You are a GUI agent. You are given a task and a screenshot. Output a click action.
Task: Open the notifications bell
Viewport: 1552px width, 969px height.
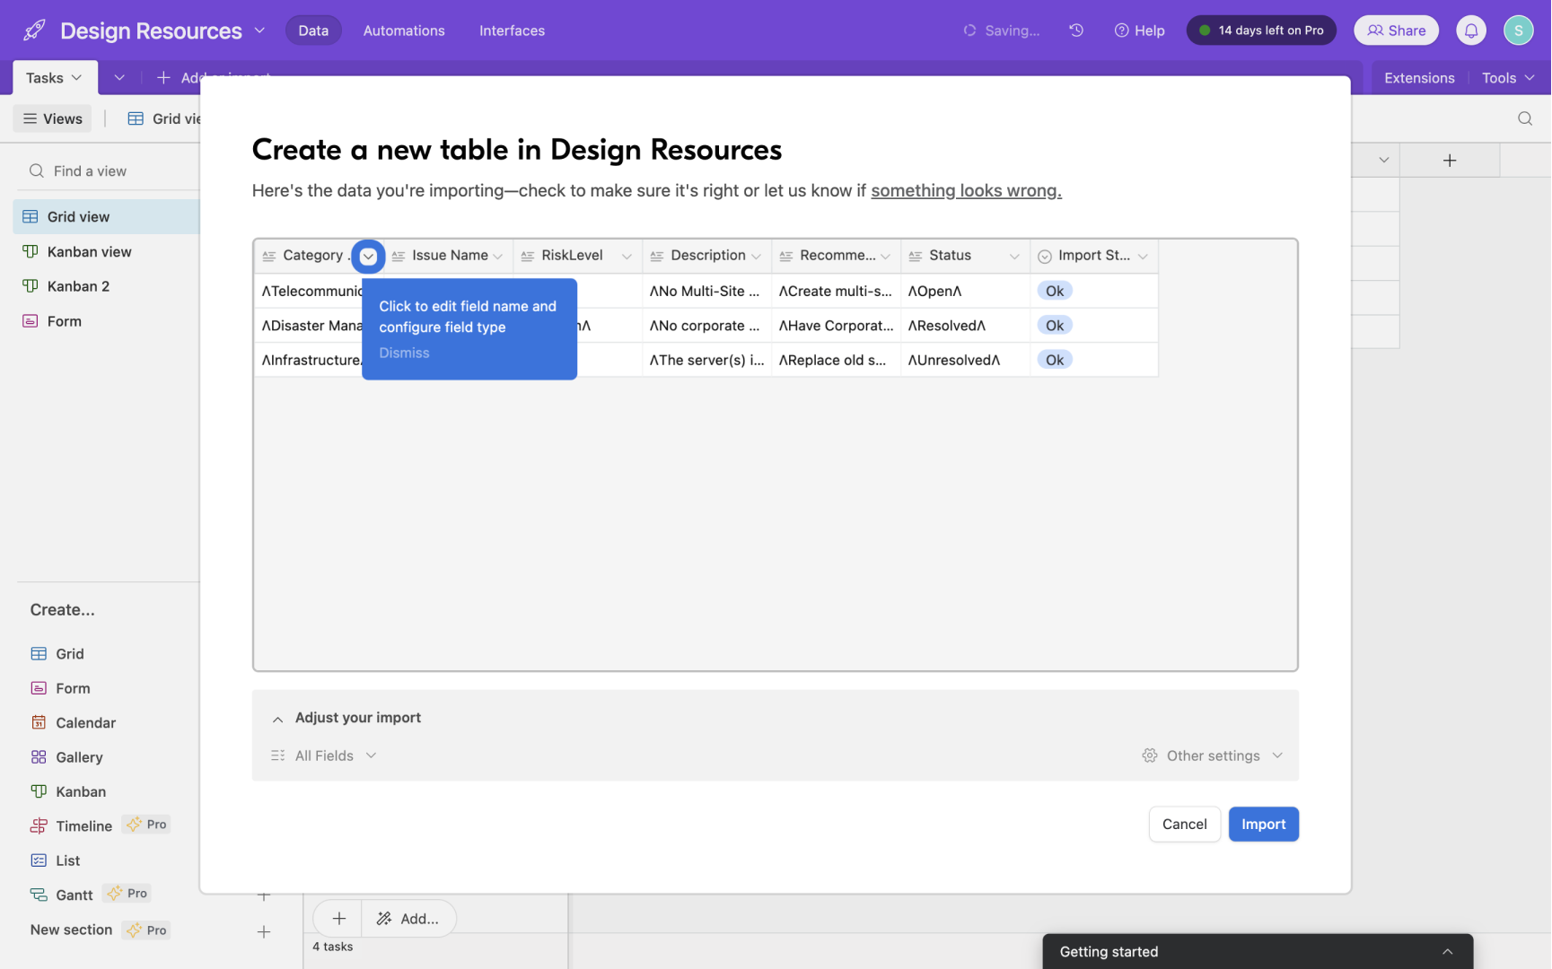click(1470, 30)
